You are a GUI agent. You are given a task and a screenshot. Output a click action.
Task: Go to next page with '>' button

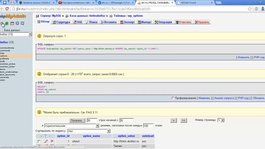pyautogui.click(x=173, y=120)
